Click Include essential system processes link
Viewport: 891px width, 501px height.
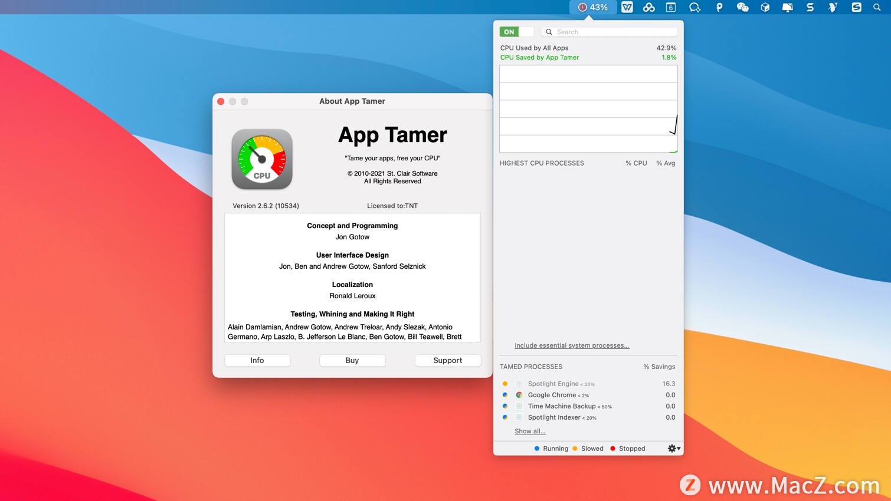572,345
